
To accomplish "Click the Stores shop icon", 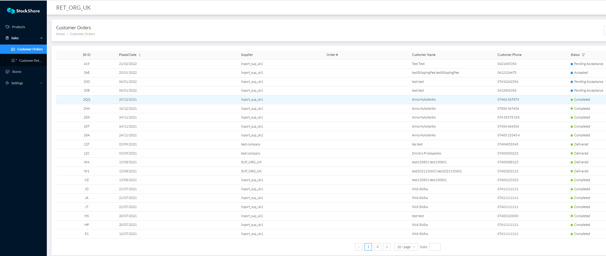I will pos(8,72).
